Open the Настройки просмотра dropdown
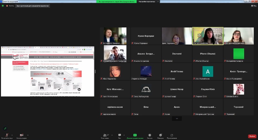 [149, 2]
